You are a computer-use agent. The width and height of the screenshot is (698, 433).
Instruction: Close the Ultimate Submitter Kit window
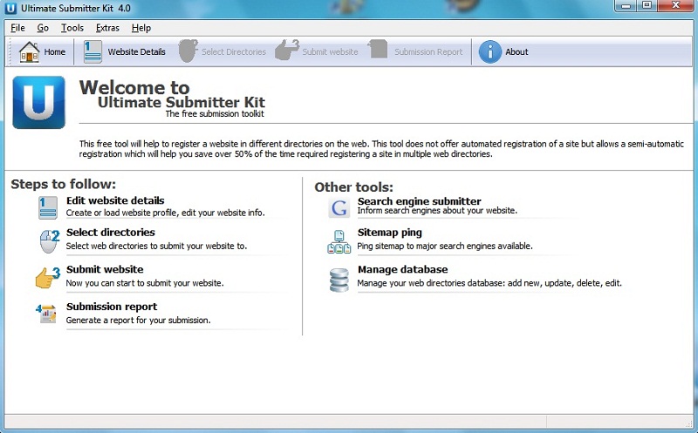pyautogui.click(x=675, y=6)
